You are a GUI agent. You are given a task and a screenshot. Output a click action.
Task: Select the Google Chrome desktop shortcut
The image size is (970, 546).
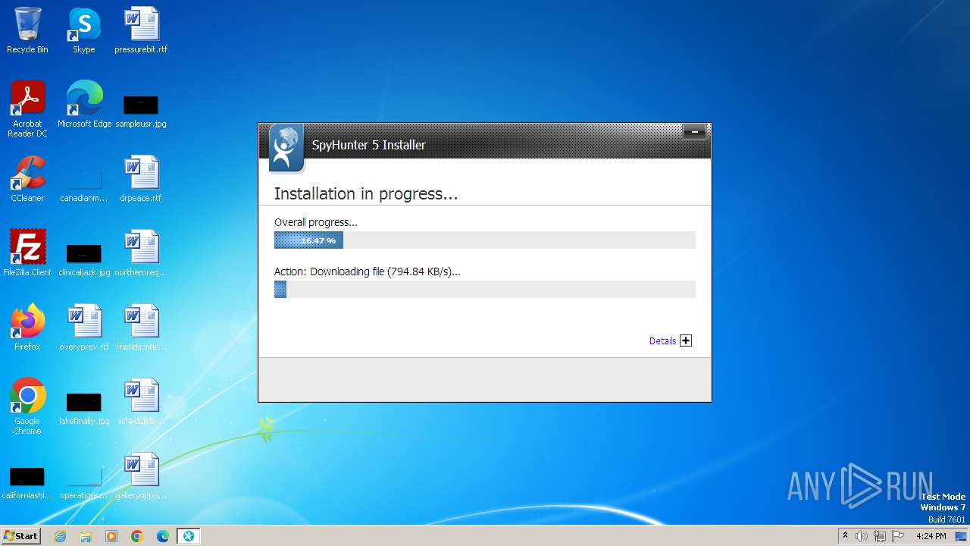pyautogui.click(x=27, y=406)
